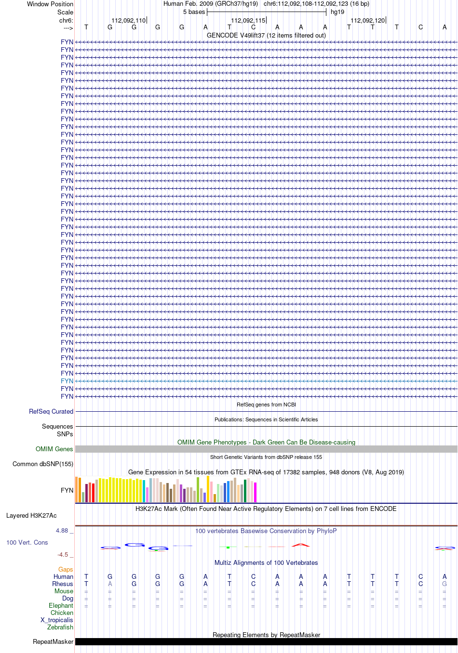Click 'Short Genetic Variants from dbSNP release 155'

tap(266, 457)
